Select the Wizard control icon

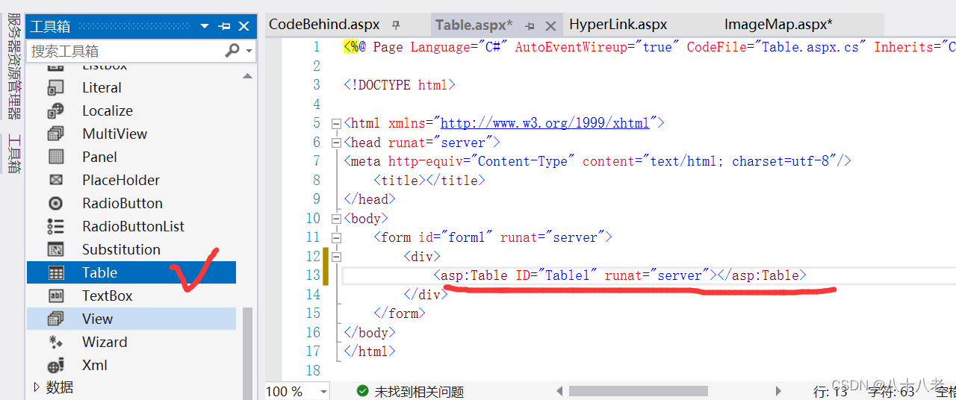(55, 343)
